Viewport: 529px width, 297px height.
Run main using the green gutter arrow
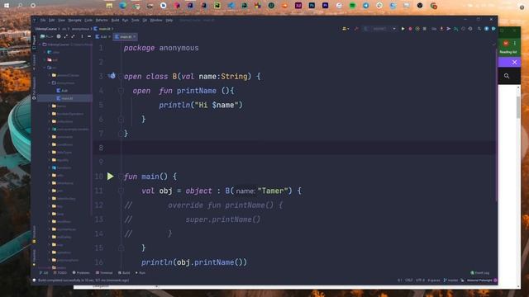click(x=110, y=176)
